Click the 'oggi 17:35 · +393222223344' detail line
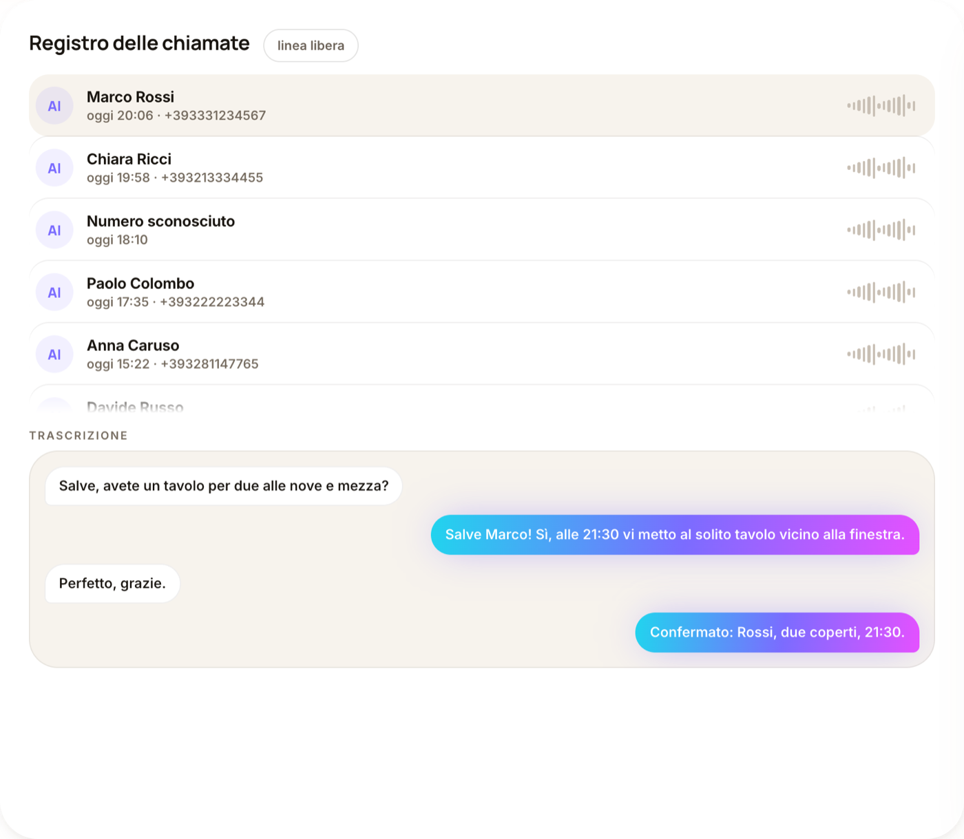964x839 pixels. (x=176, y=302)
